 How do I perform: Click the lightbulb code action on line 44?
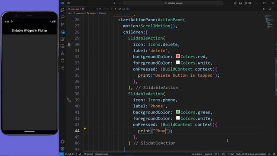(85, 129)
